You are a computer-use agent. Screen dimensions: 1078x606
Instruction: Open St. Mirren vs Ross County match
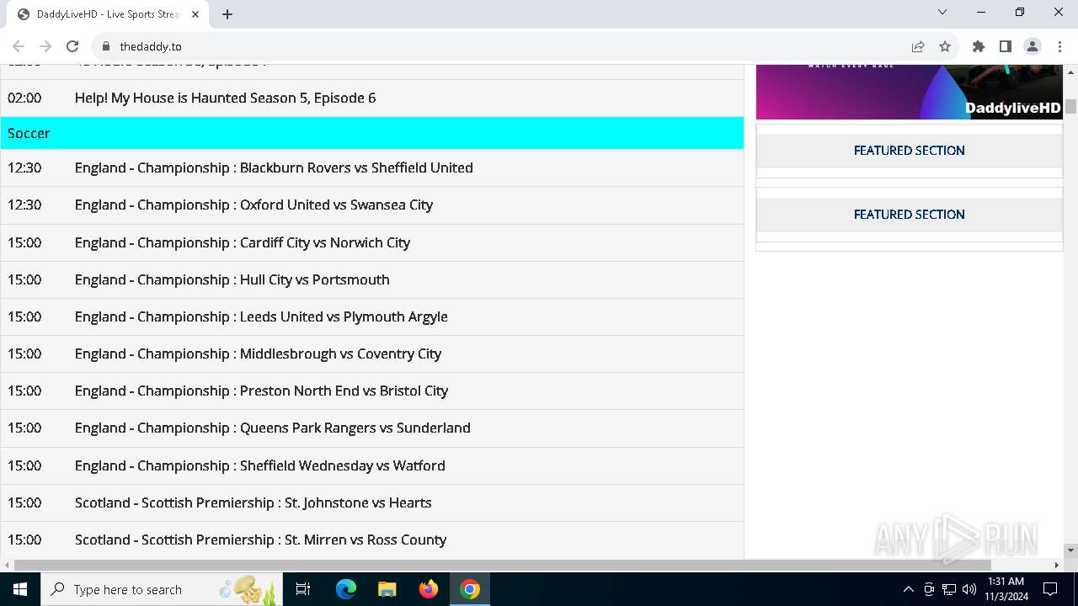(x=371, y=540)
